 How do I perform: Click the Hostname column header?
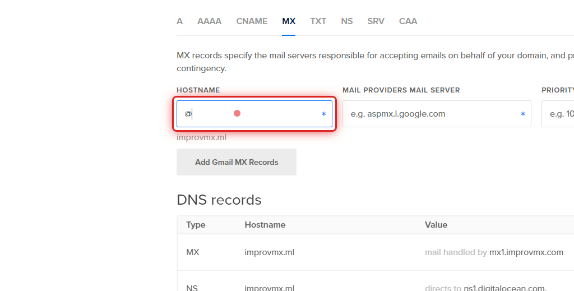[x=265, y=225]
